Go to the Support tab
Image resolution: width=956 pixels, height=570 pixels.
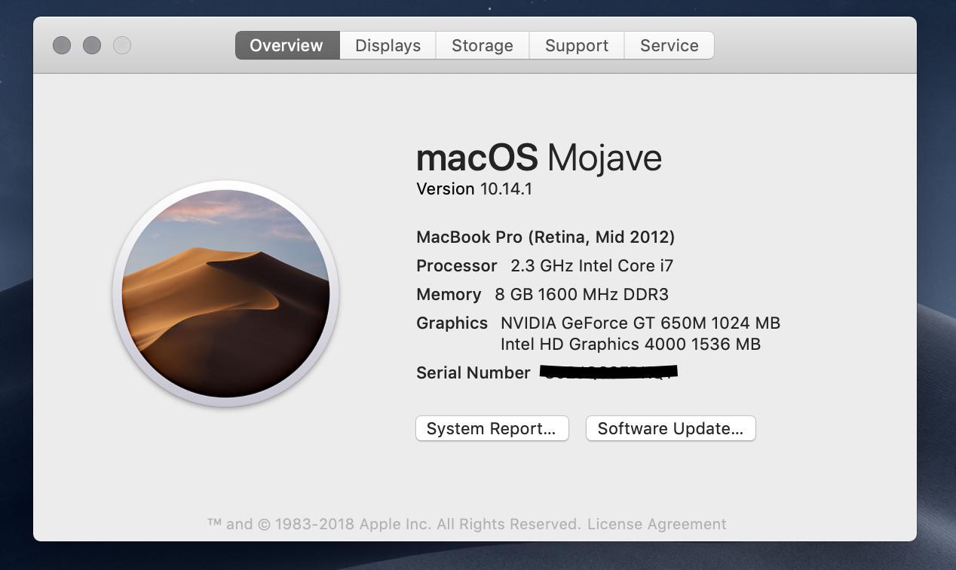pyautogui.click(x=576, y=45)
